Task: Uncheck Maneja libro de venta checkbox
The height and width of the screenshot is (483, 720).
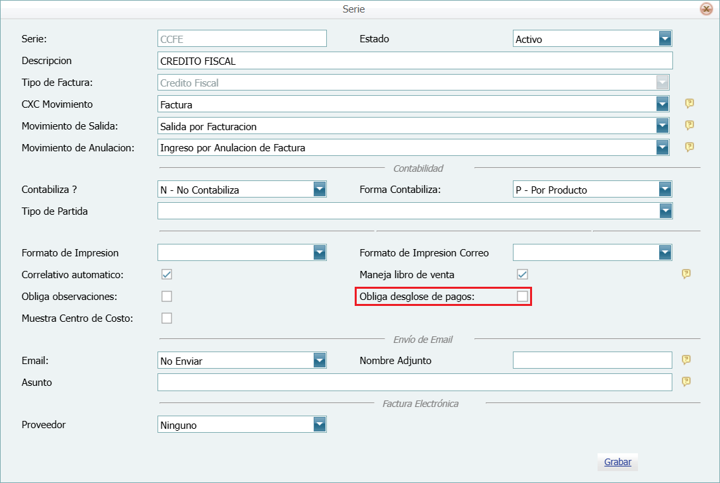Action: pyautogui.click(x=522, y=274)
